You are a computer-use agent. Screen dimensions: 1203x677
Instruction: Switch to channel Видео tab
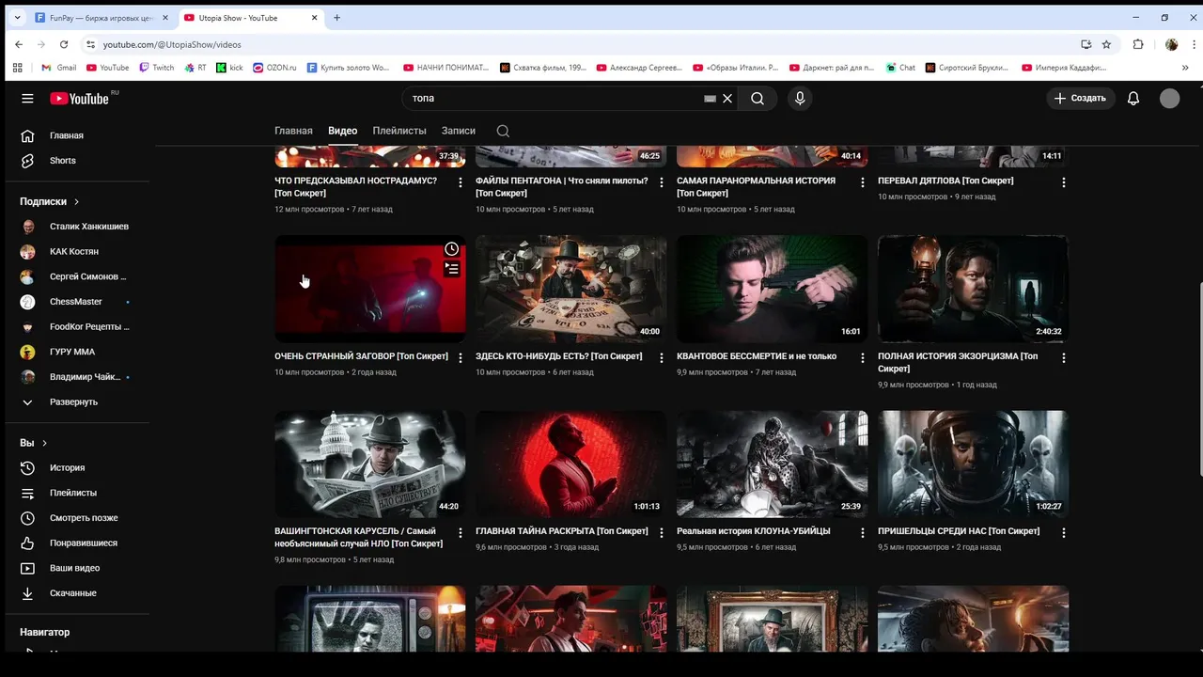342,131
